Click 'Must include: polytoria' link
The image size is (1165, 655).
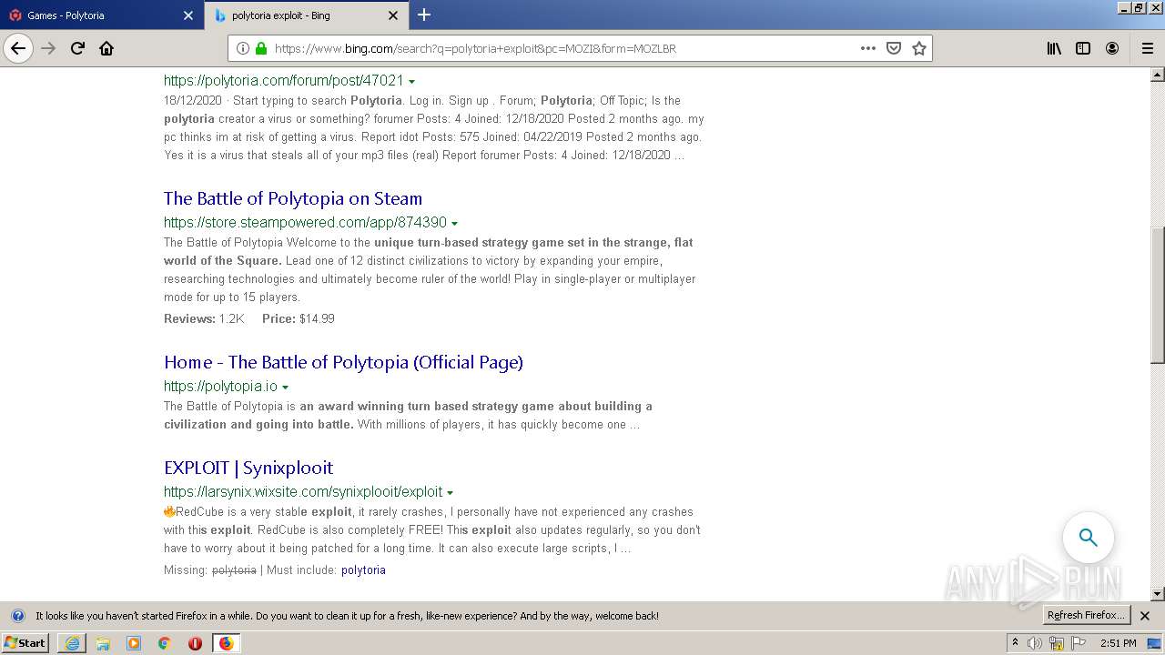363,570
